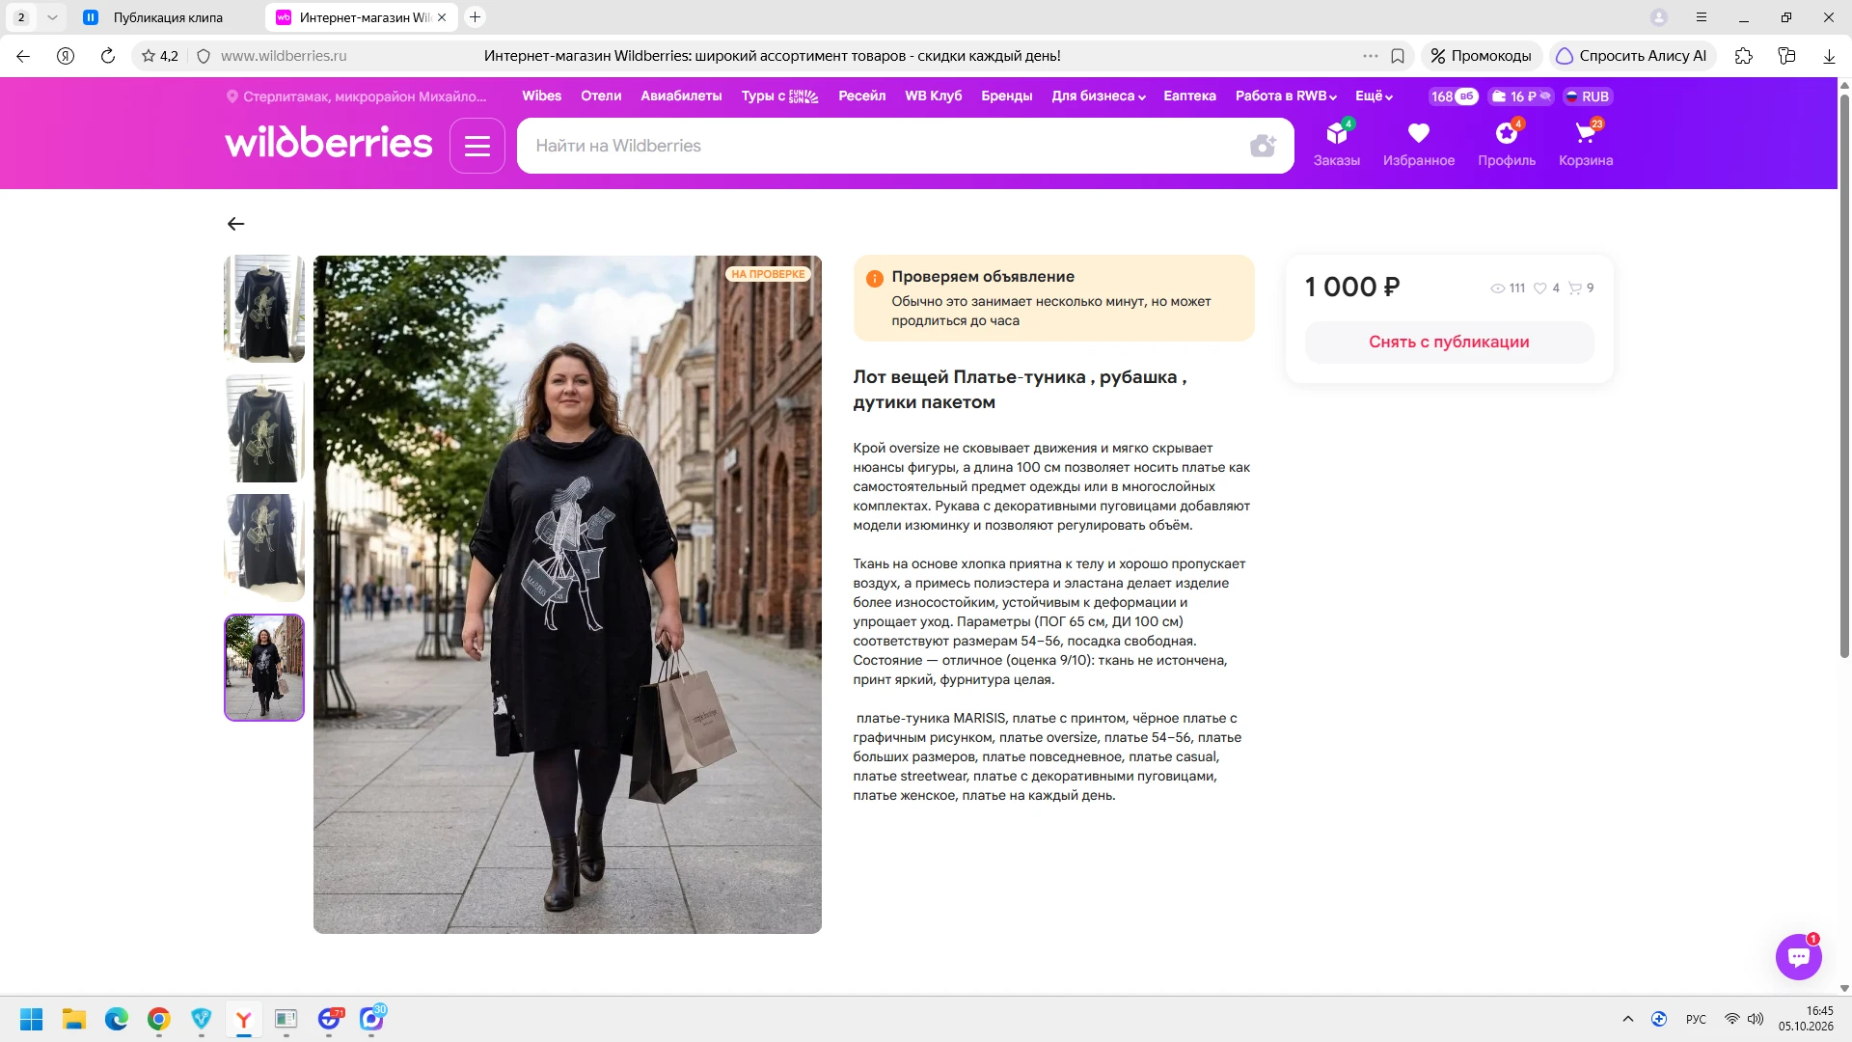Open downloads arrow icon in browser
The image size is (1852, 1042).
coord(1829,56)
